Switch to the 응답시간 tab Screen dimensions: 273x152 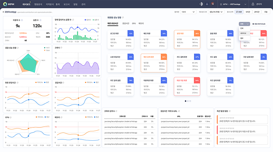pos(125,24)
